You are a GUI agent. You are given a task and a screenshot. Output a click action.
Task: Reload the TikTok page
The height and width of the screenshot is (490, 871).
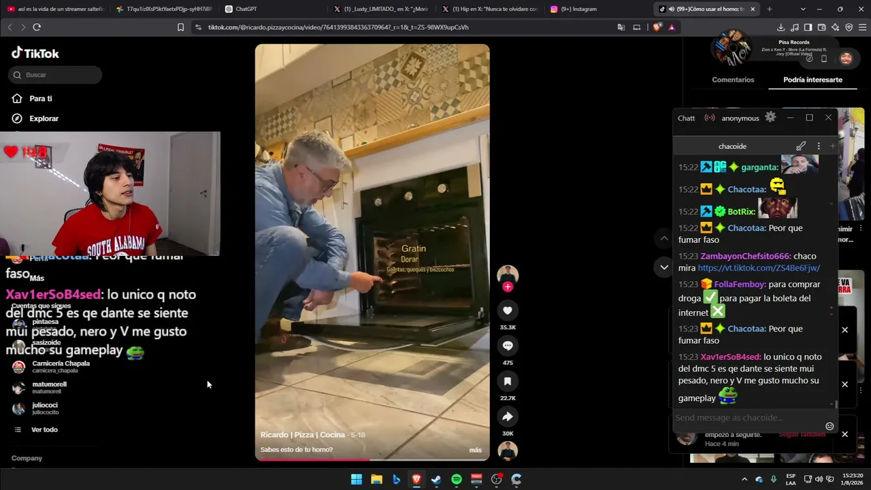point(37,27)
